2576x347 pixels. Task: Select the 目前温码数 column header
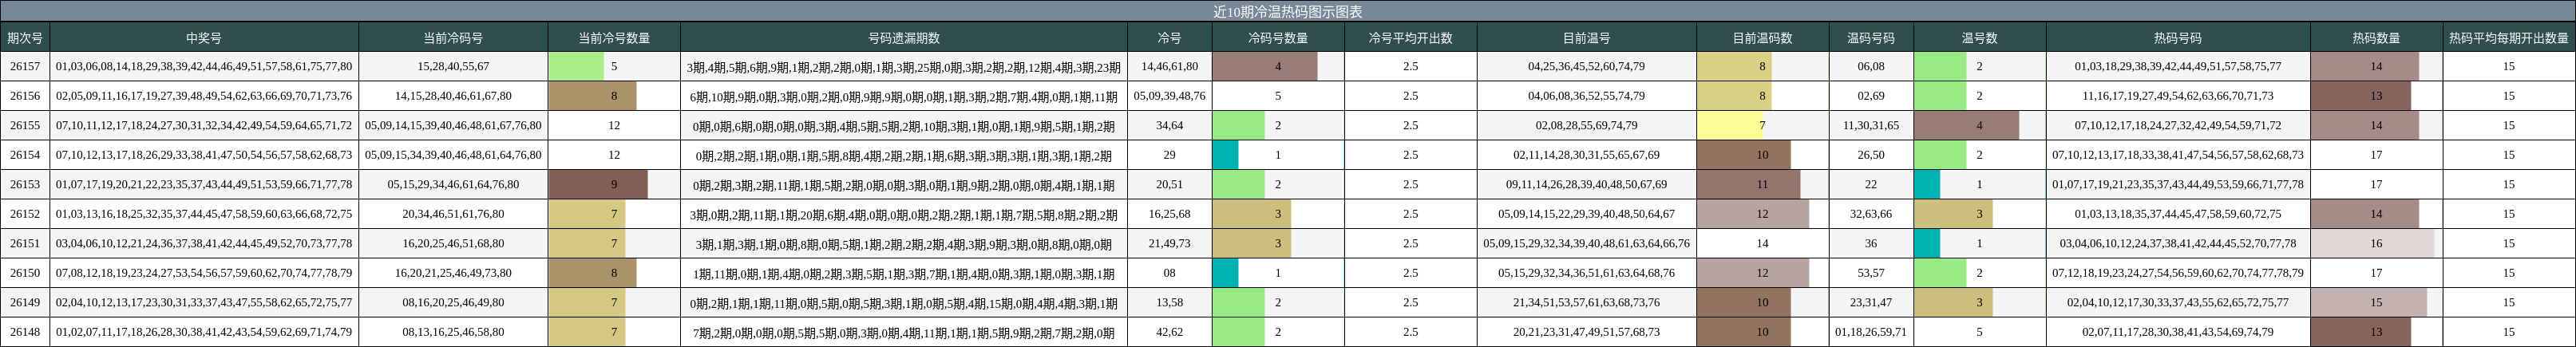coord(1762,37)
